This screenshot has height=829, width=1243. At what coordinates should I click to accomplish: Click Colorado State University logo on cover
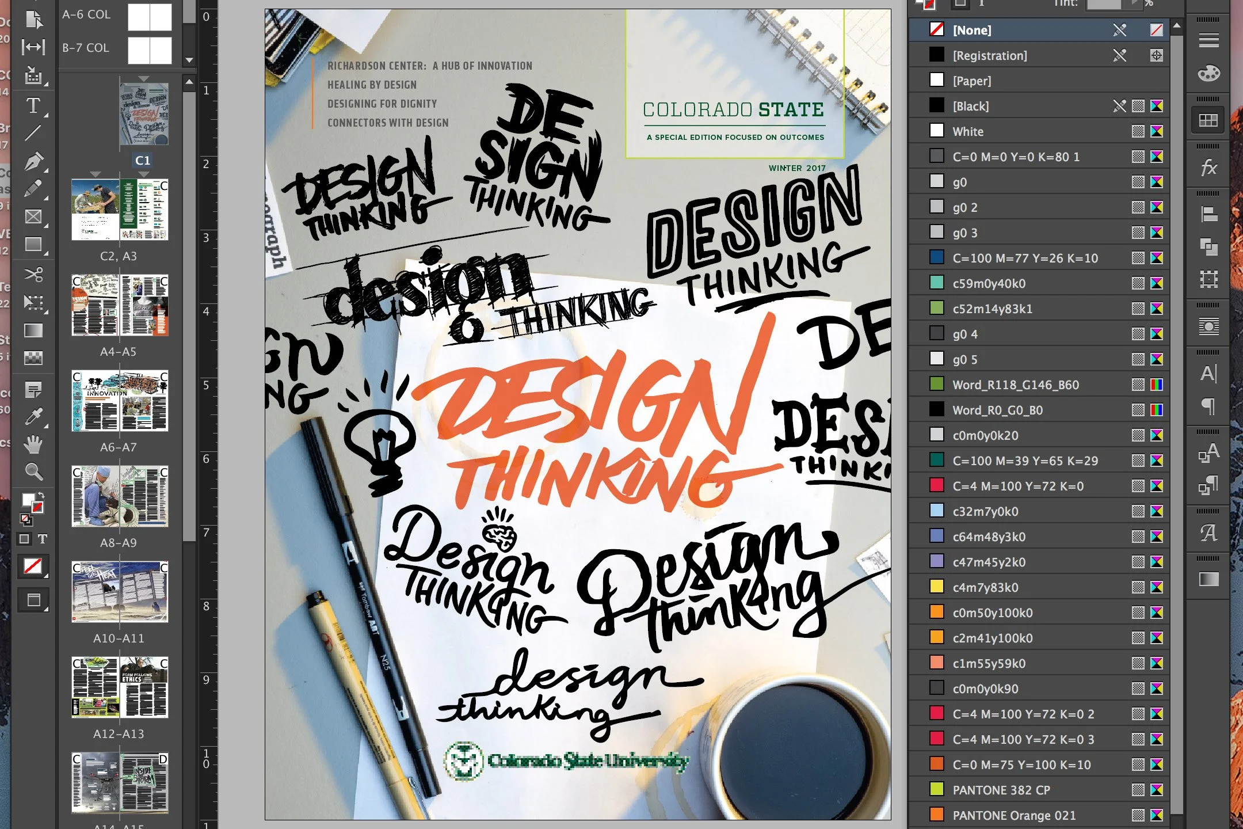pos(567,761)
